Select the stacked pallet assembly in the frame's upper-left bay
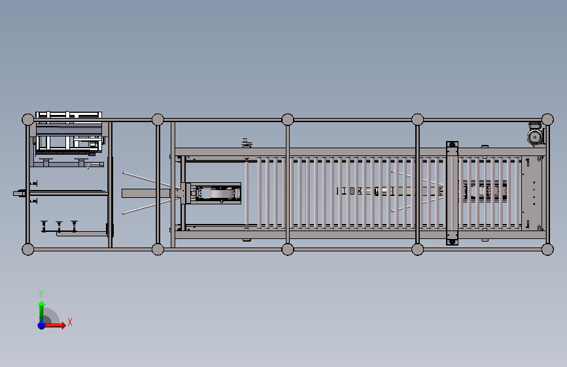This screenshot has height=367, width=567. [x=69, y=133]
